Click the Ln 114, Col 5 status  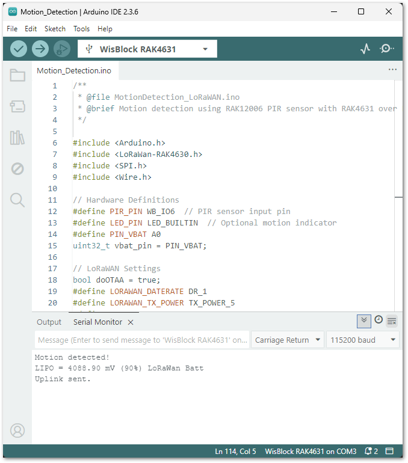point(235,452)
